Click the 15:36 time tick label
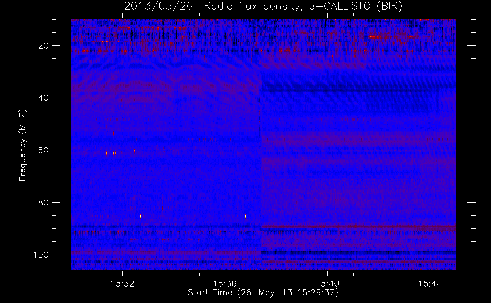This screenshot has width=491, height=303. click(225, 284)
